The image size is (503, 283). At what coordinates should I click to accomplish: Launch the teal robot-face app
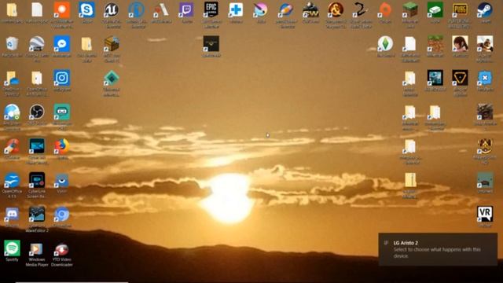[61, 112]
